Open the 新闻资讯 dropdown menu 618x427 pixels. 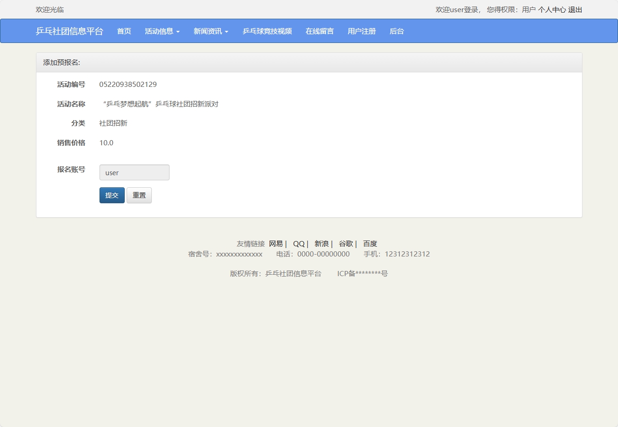click(208, 31)
